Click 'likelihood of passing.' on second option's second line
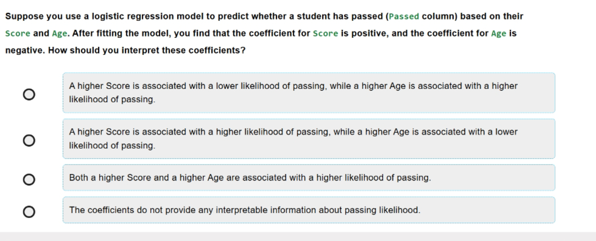This screenshot has height=241, width=596. point(112,145)
